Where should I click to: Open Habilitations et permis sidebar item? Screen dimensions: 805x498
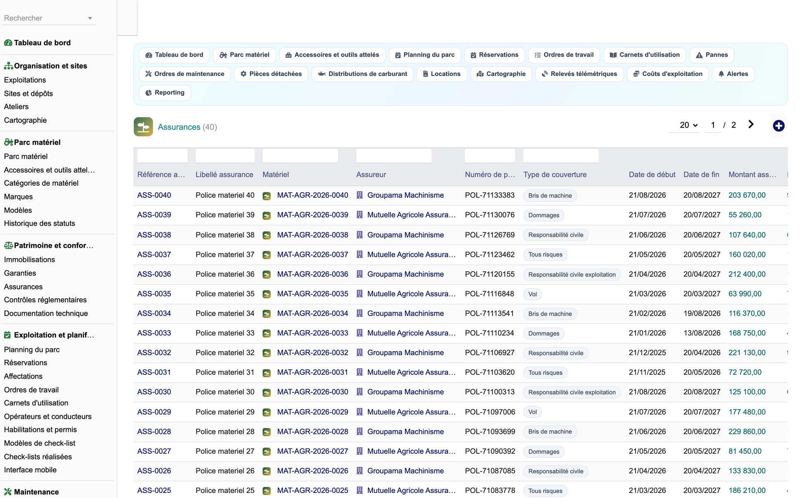point(40,430)
